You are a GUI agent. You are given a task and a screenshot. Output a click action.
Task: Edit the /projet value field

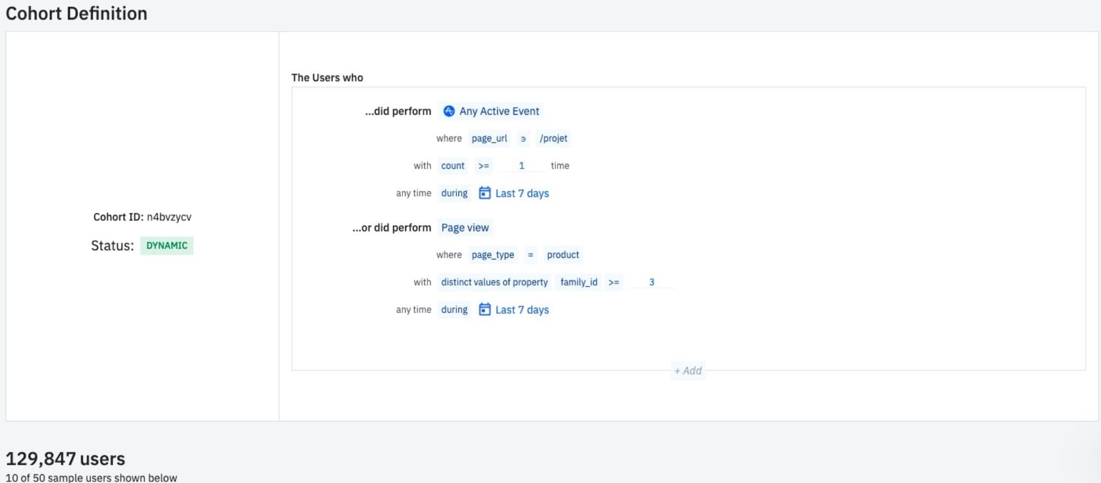coord(553,138)
